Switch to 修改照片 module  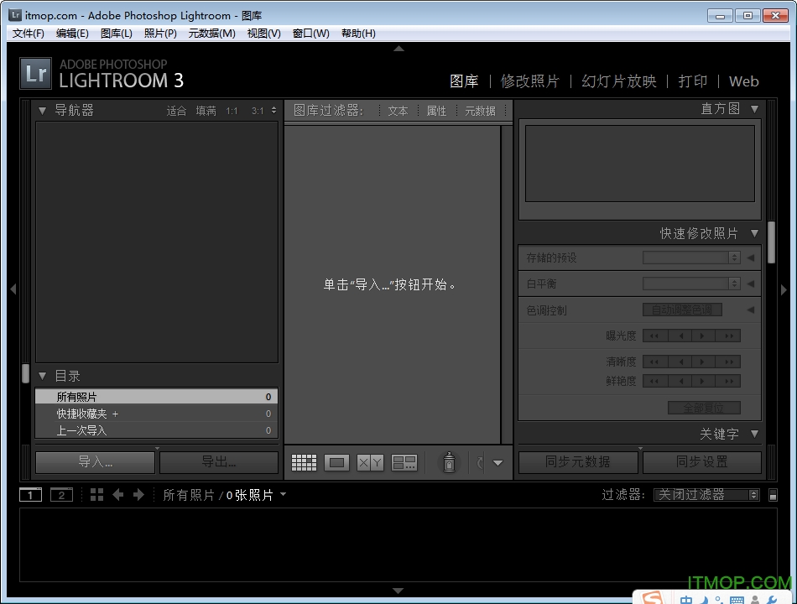[529, 81]
